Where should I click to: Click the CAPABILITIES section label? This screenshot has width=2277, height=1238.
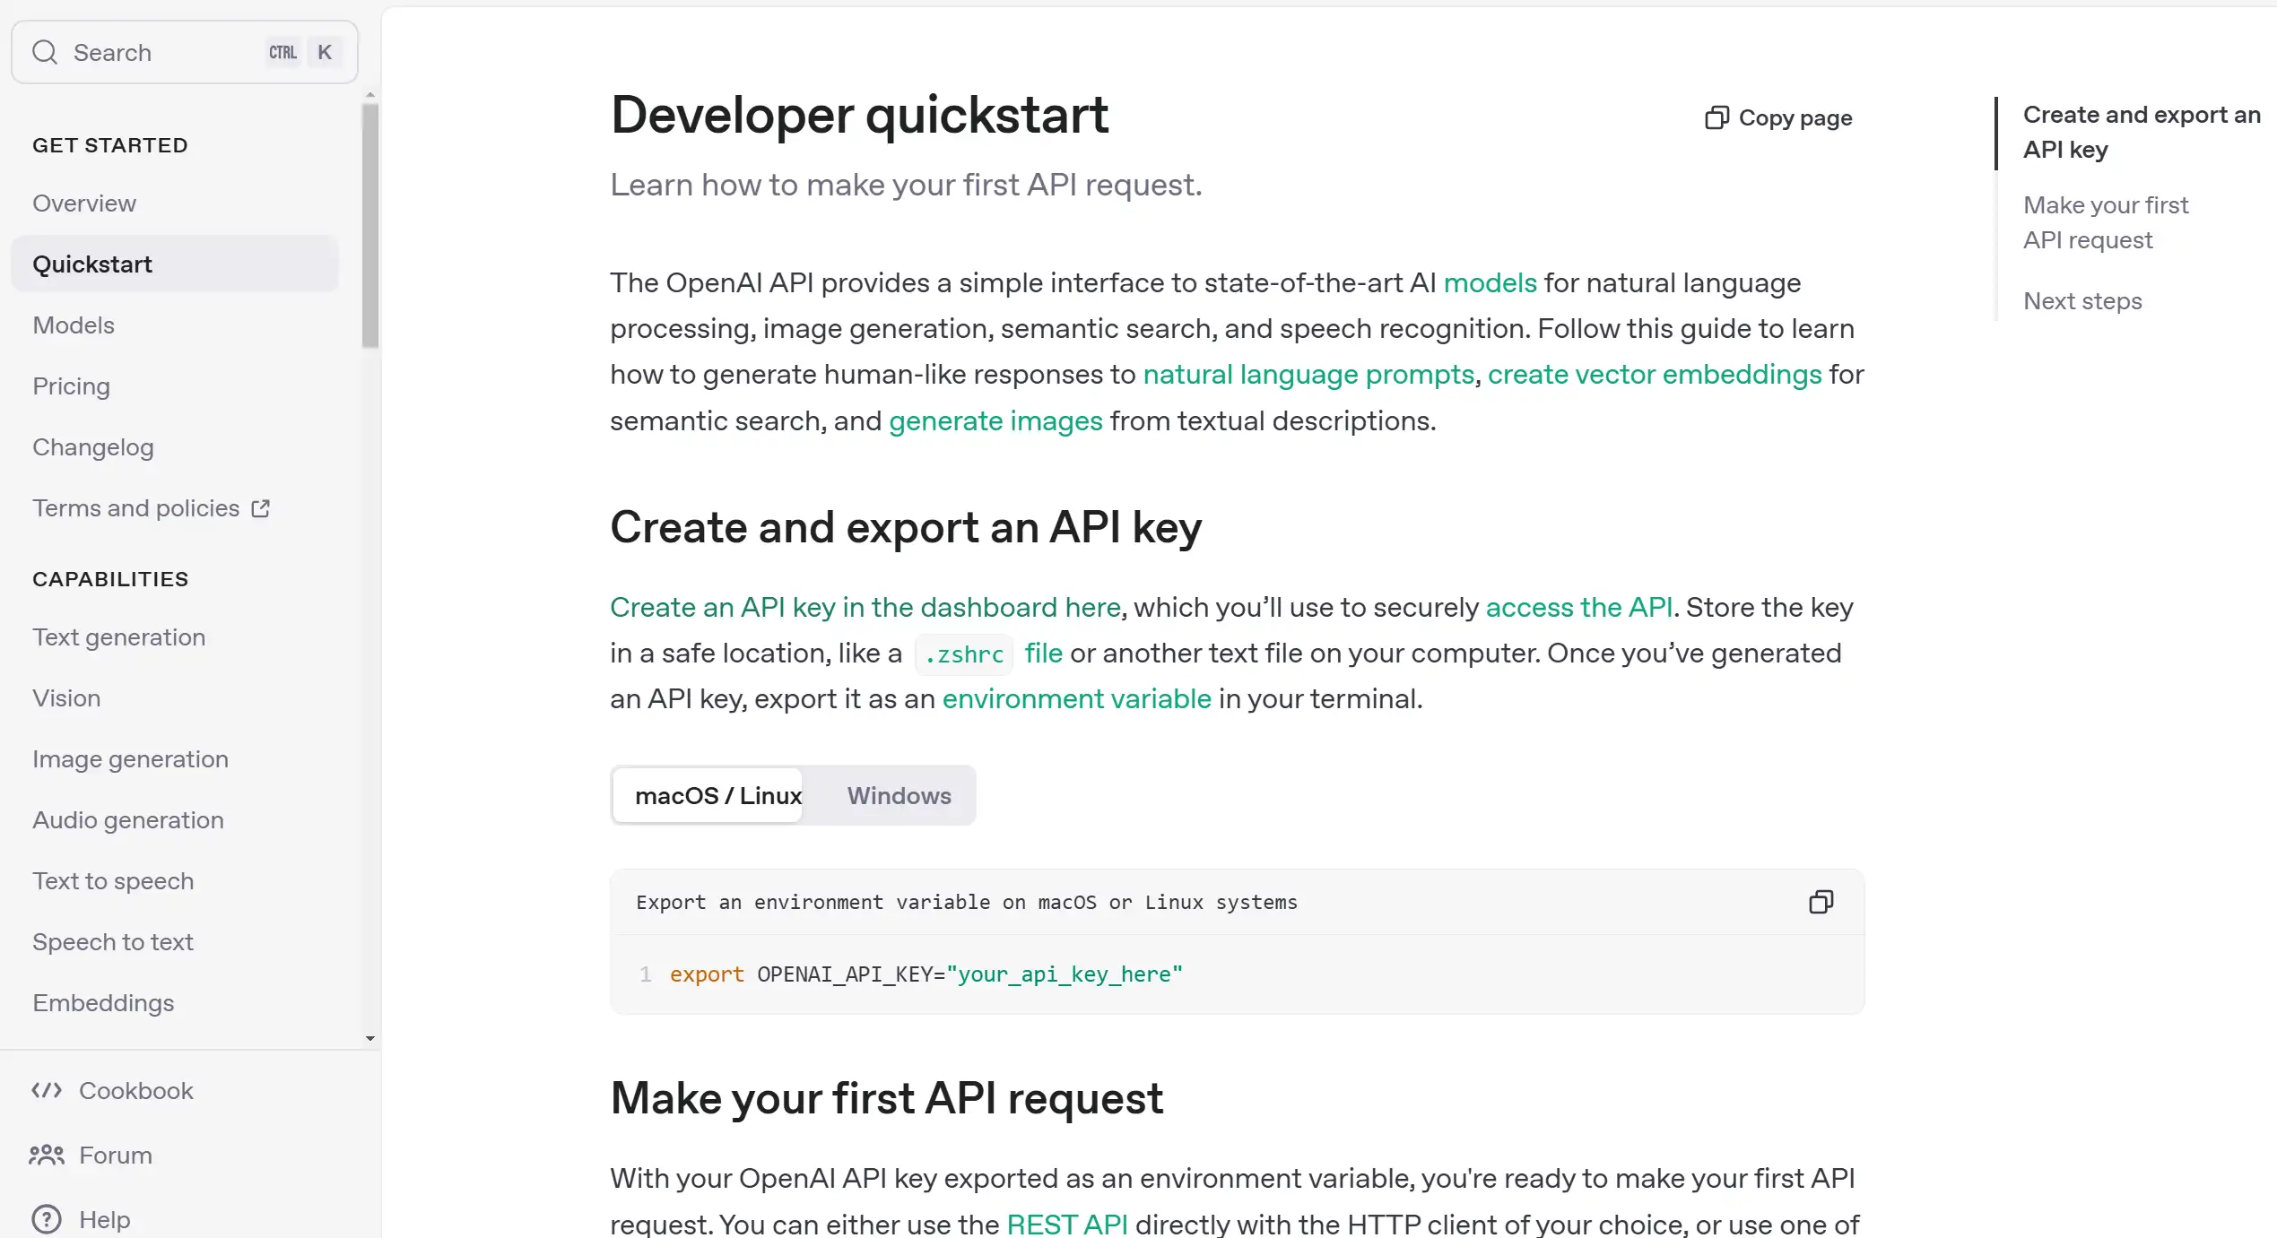coord(110,579)
